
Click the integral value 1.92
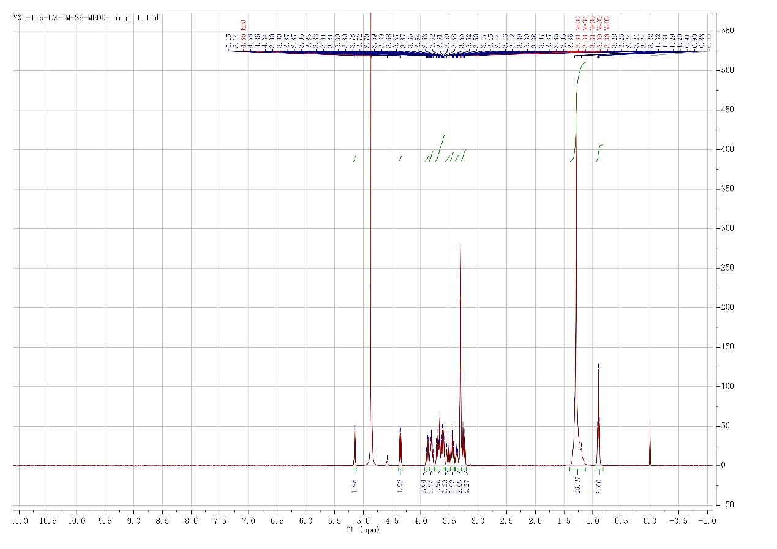400,486
